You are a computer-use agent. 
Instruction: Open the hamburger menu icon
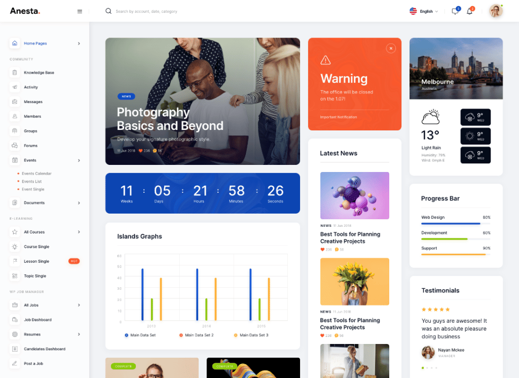pos(80,11)
